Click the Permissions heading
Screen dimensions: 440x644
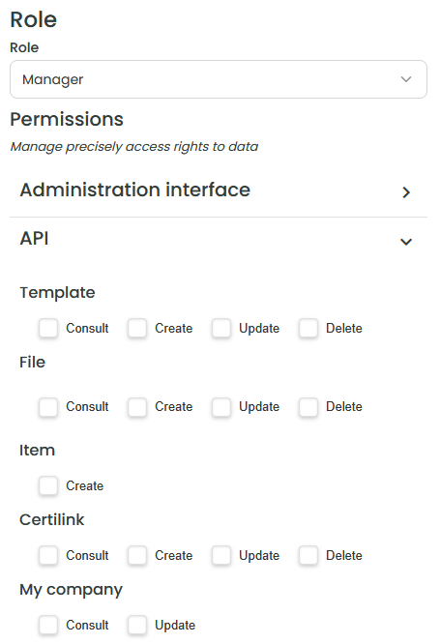(x=67, y=119)
